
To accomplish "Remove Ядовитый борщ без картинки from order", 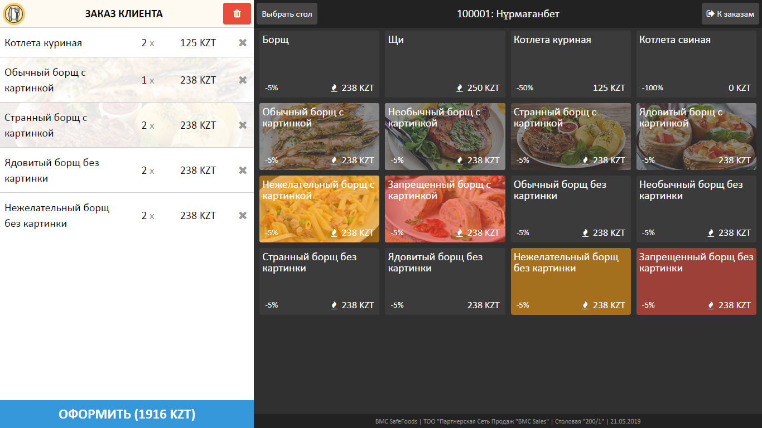I will (x=243, y=171).
